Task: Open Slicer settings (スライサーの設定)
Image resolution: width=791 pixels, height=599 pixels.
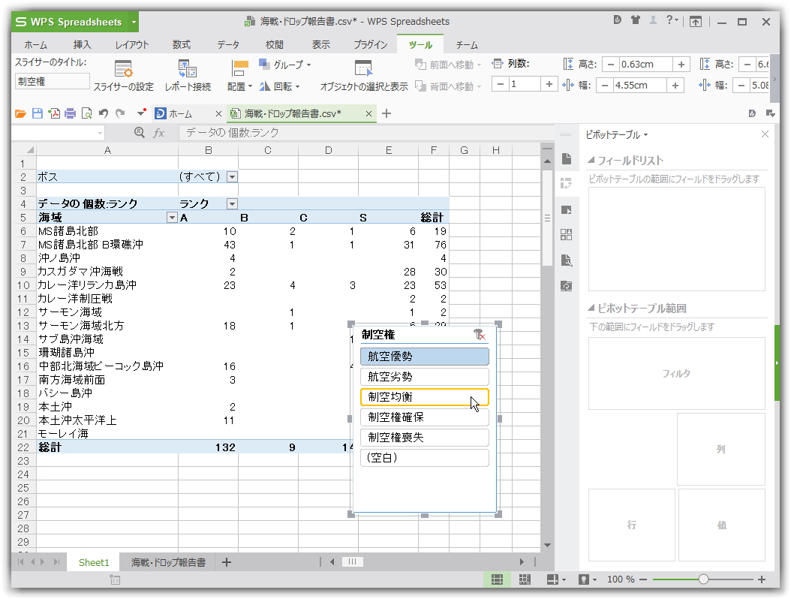Action: pyautogui.click(x=123, y=76)
